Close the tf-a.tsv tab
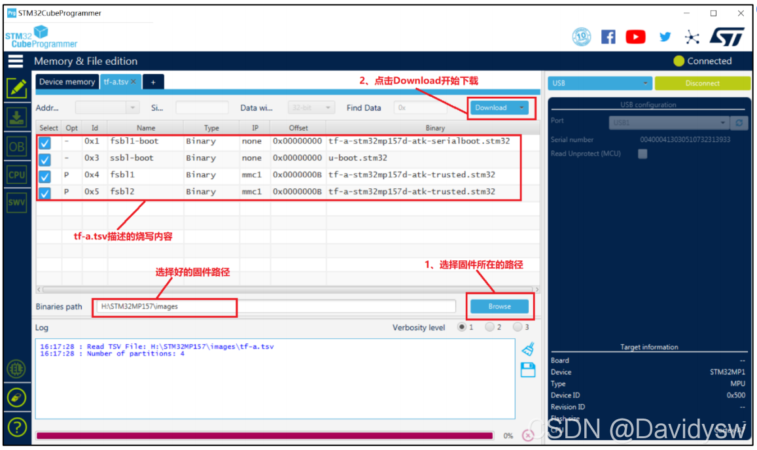Viewport: 757px width, 450px height. click(133, 82)
